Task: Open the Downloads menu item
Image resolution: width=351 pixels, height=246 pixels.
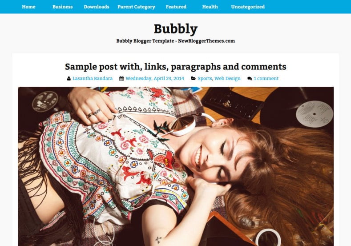Action: pos(97,7)
